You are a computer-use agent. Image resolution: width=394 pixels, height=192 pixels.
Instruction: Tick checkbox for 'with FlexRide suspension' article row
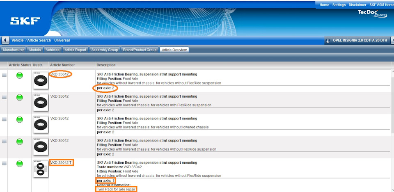(x=4, y=97)
